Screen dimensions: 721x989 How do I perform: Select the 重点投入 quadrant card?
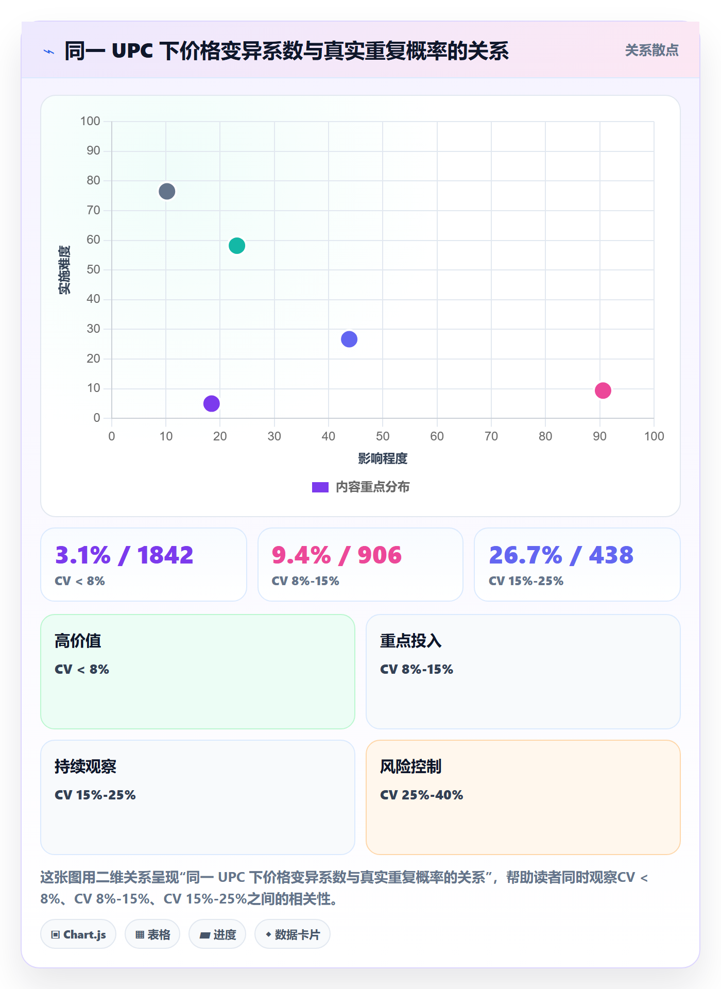coord(523,672)
